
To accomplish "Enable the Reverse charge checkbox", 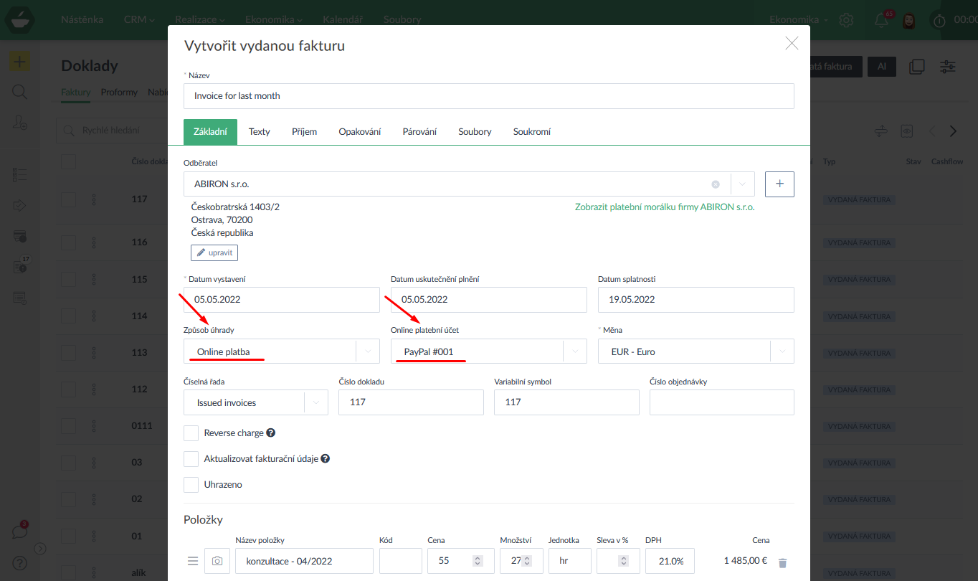I will (191, 433).
